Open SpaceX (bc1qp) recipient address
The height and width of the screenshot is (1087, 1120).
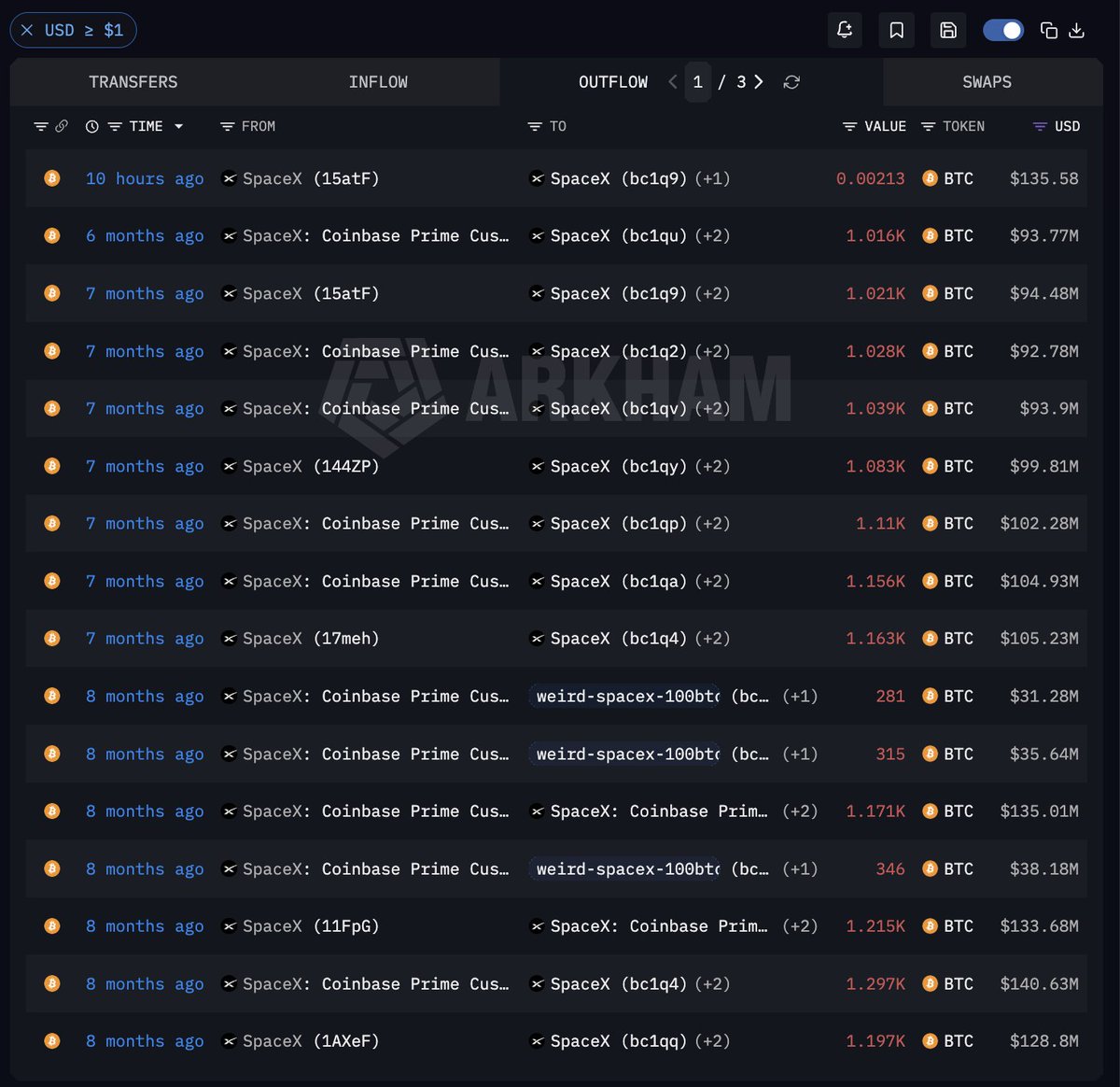click(619, 524)
